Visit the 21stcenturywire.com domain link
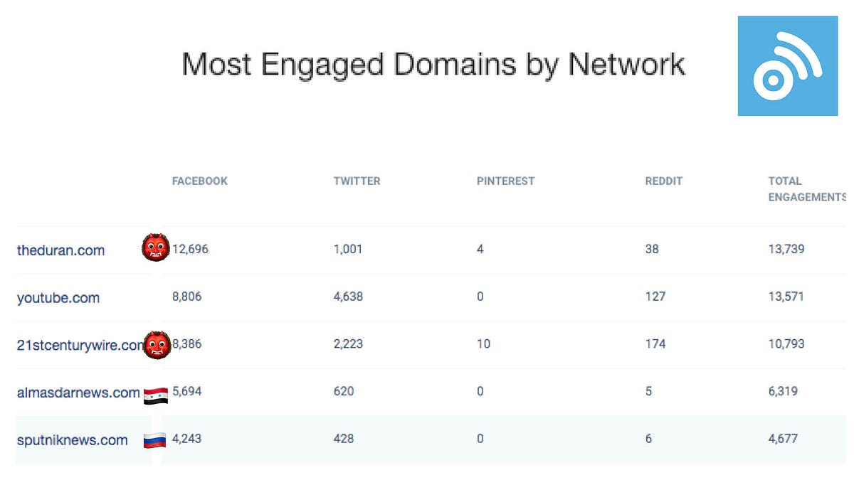This screenshot has width=854, height=480. pos(80,346)
